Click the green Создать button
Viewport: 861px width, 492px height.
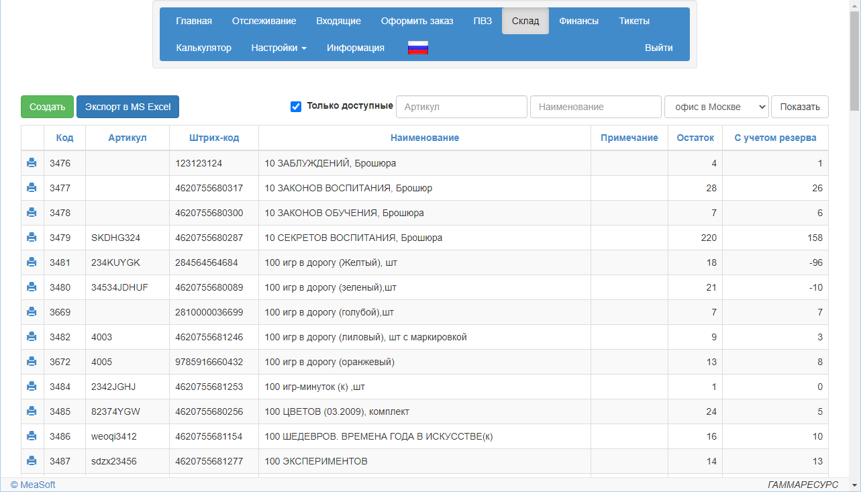tap(47, 107)
